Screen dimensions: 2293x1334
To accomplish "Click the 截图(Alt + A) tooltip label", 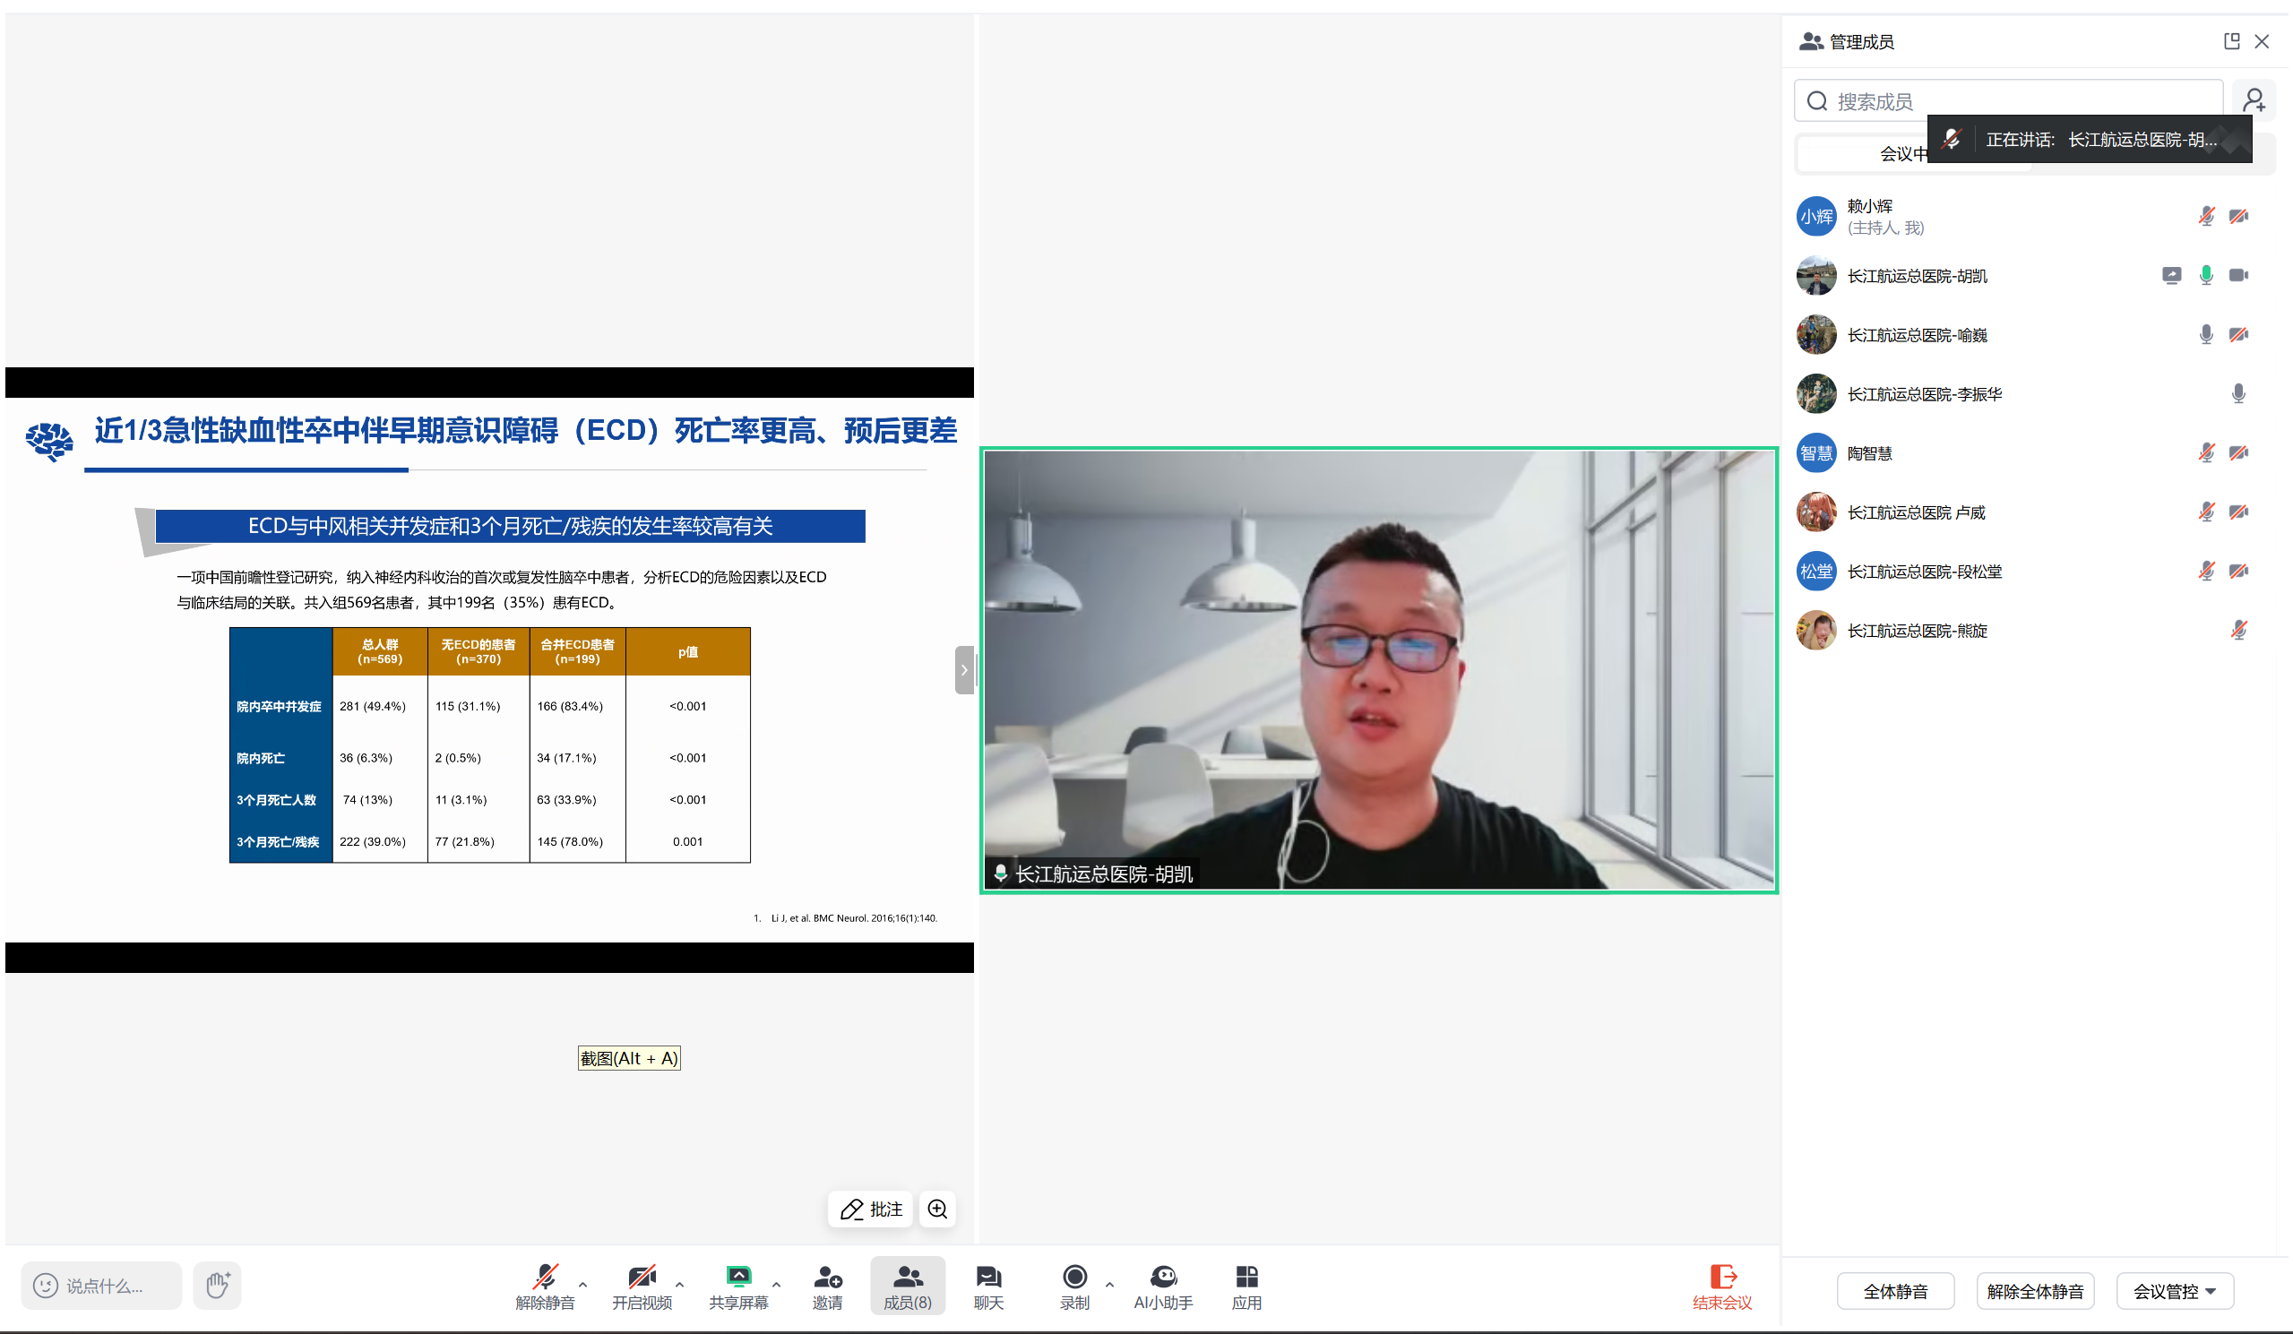I will point(628,1057).
